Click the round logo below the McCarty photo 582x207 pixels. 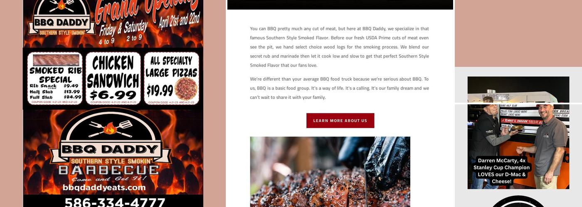518,201
